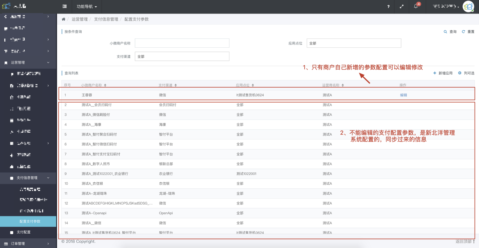The width and height of the screenshot is (479, 248).
Task: Select the row 测试A__会员扫码付
Action: pos(268,105)
